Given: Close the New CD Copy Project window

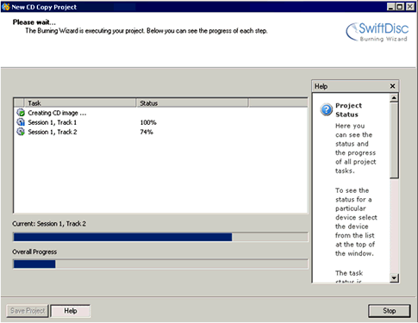Looking at the screenshot, I should click(x=410, y=7).
